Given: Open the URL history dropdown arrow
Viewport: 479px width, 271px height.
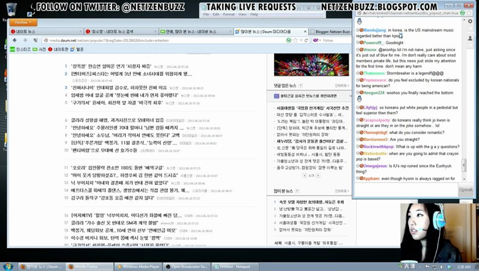Looking at the screenshot, I should [x=301, y=40].
